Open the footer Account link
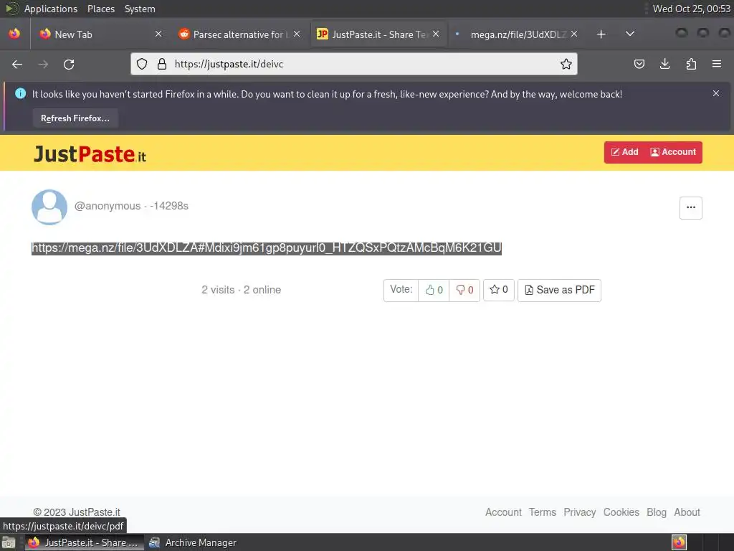The image size is (734, 551). (x=503, y=512)
